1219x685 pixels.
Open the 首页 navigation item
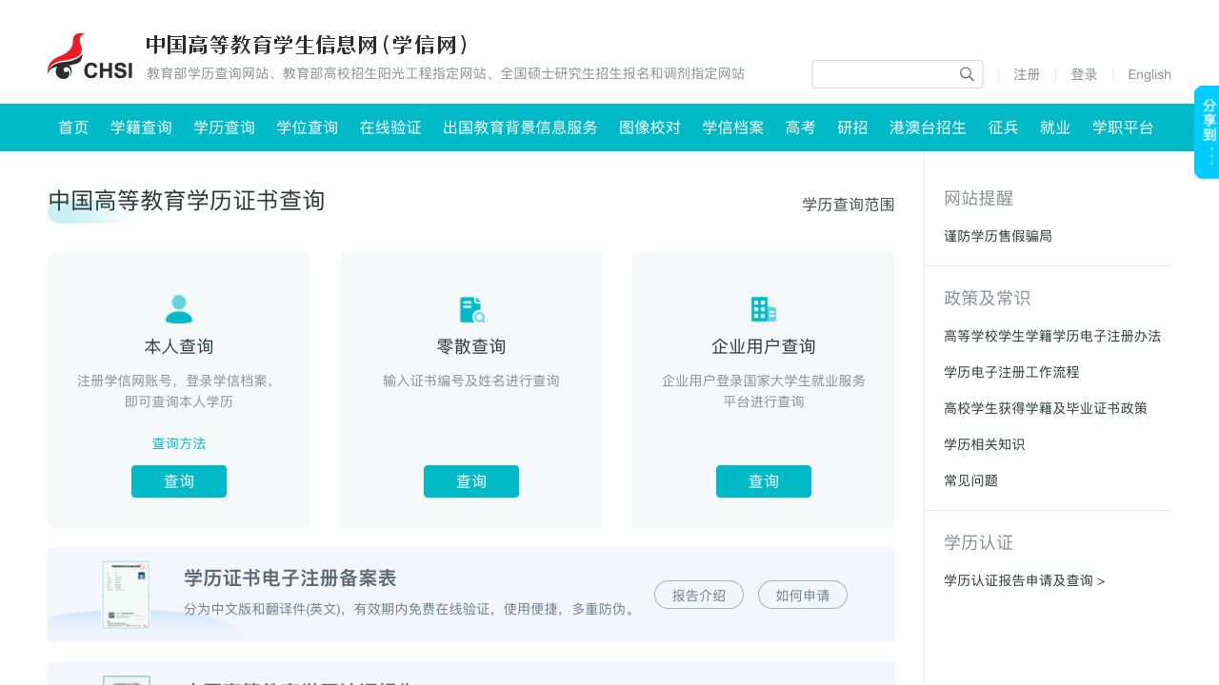[x=73, y=127]
